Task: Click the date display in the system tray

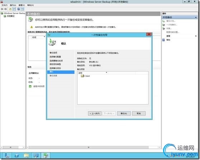Action: 190,156
